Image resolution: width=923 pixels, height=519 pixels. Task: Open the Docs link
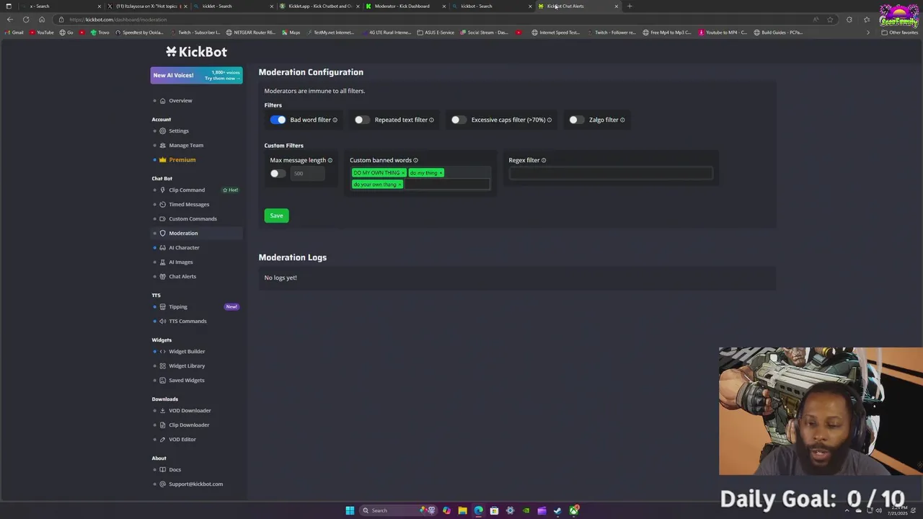pos(175,470)
